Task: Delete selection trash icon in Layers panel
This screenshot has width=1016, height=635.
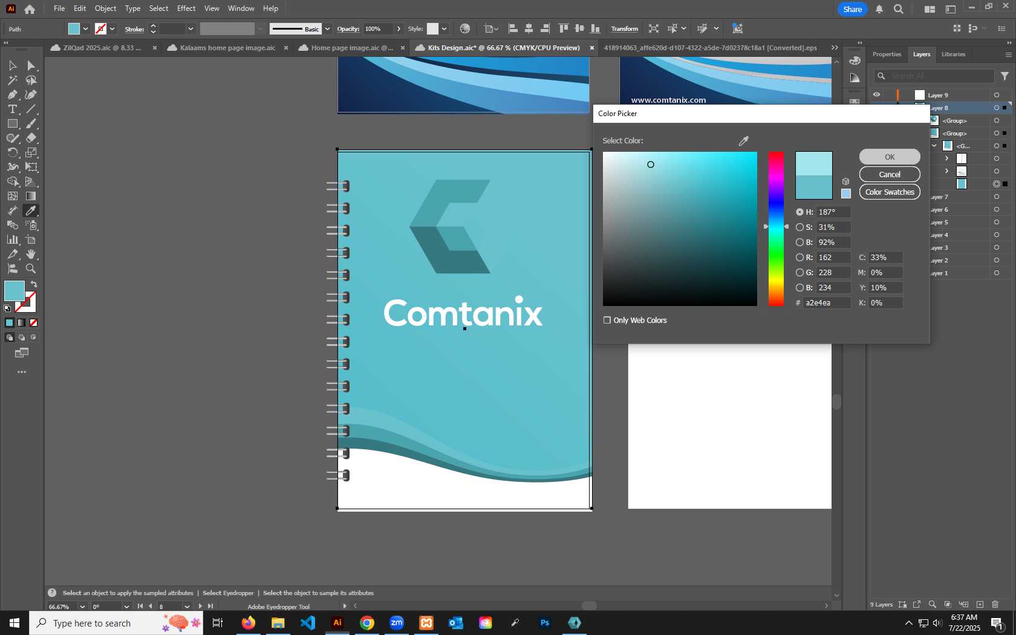Action: pyautogui.click(x=995, y=604)
